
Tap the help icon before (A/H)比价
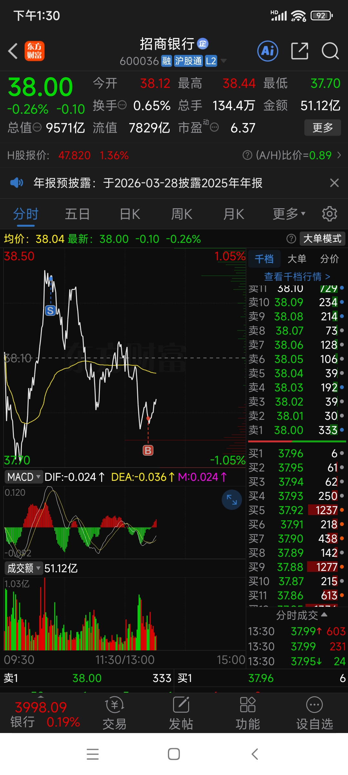point(247,155)
